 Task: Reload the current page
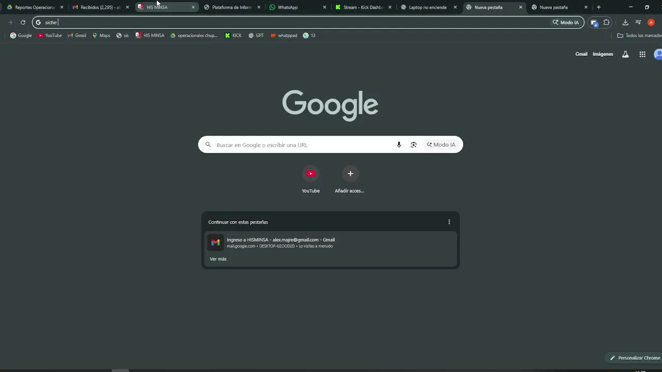point(23,22)
